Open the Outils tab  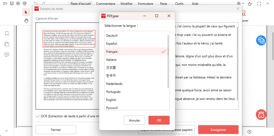click(179, 4)
